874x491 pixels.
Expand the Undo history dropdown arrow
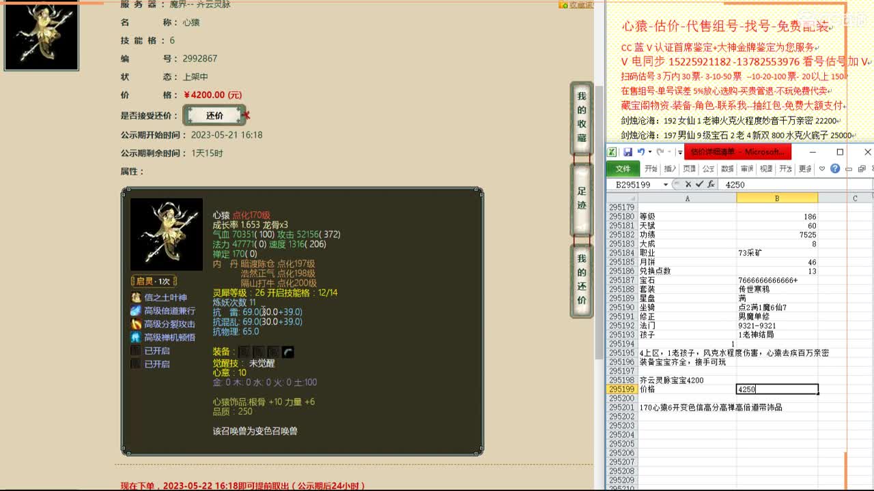click(650, 152)
